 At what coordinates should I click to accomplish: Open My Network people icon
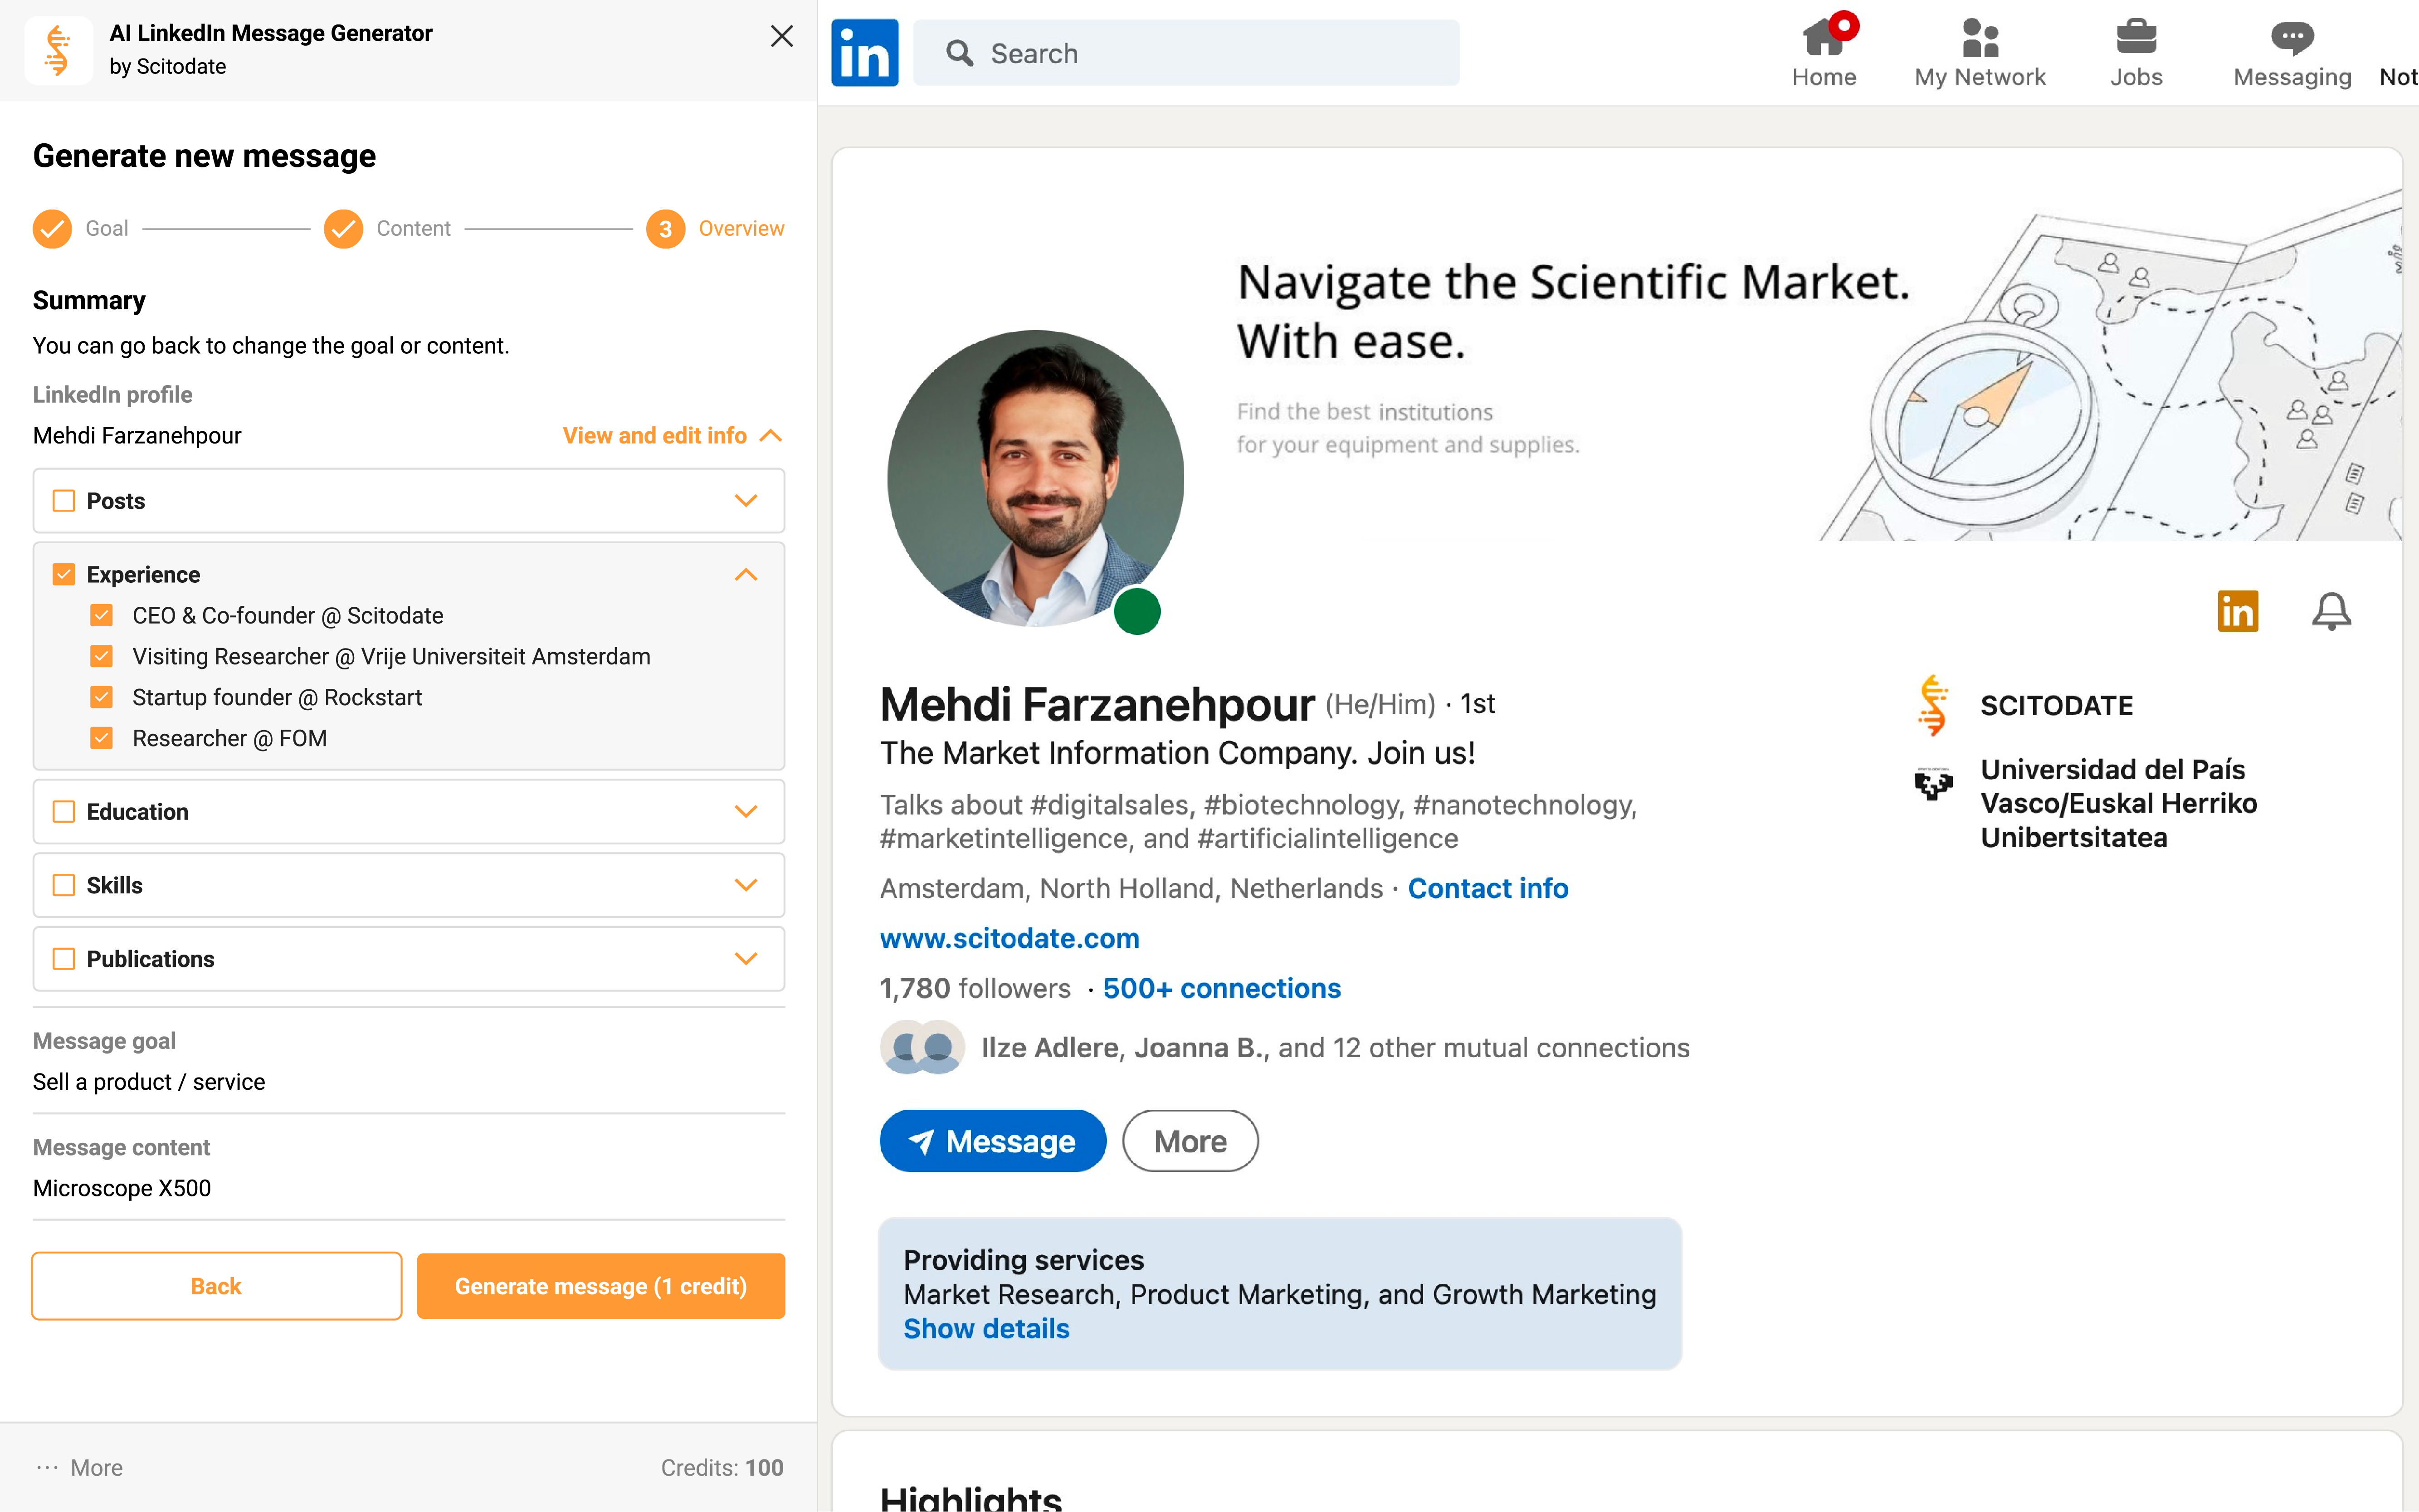click(1979, 37)
